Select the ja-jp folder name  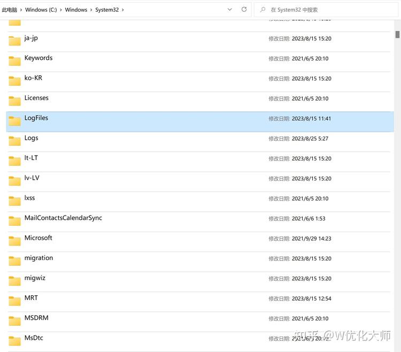31,38
